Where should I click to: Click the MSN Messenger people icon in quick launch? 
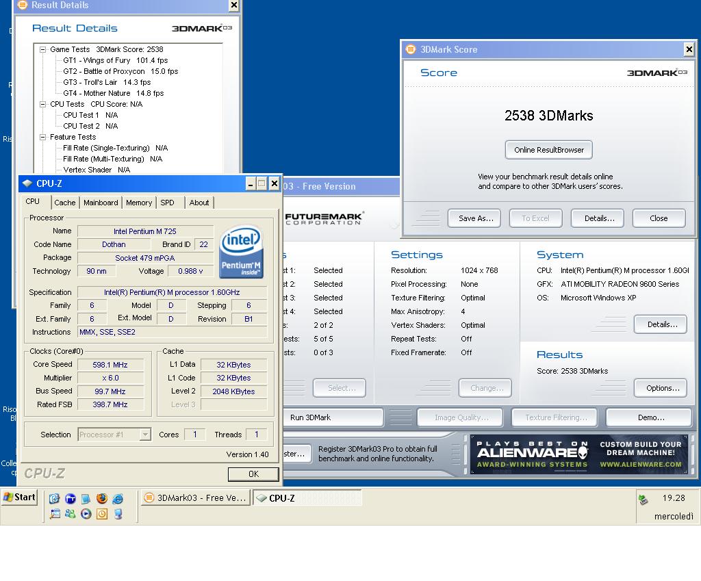[x=71, y=514]
